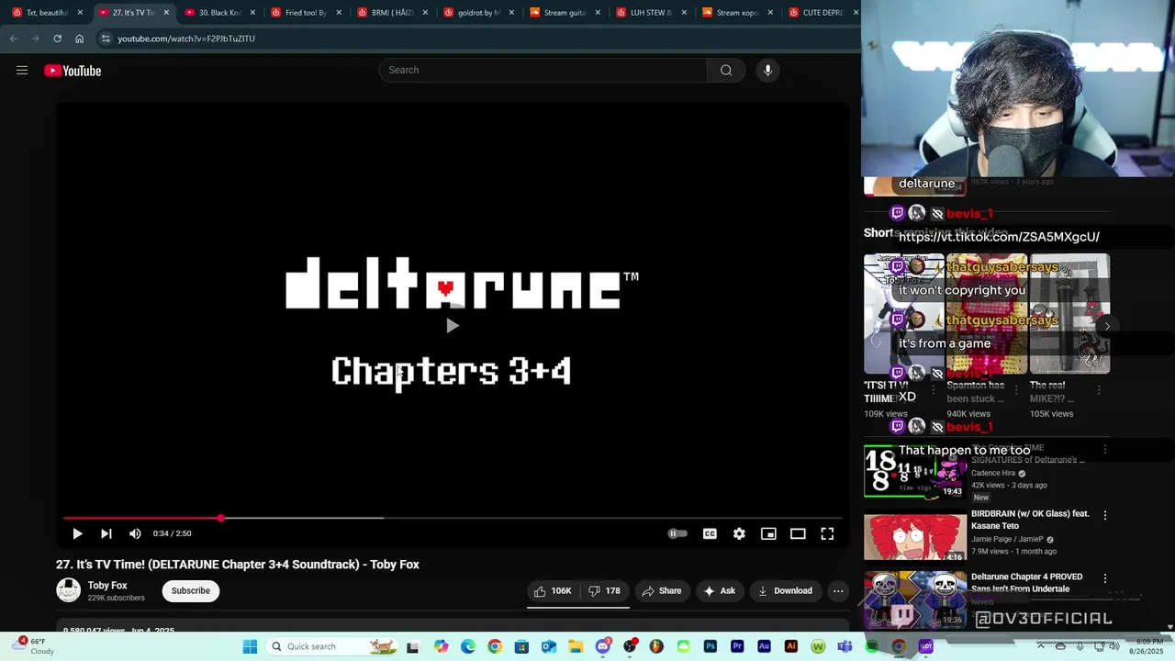1175x661 pixels.
Task: Open options for 'The real MIKE?!?' short
Action: click(x=1099, y=390)
